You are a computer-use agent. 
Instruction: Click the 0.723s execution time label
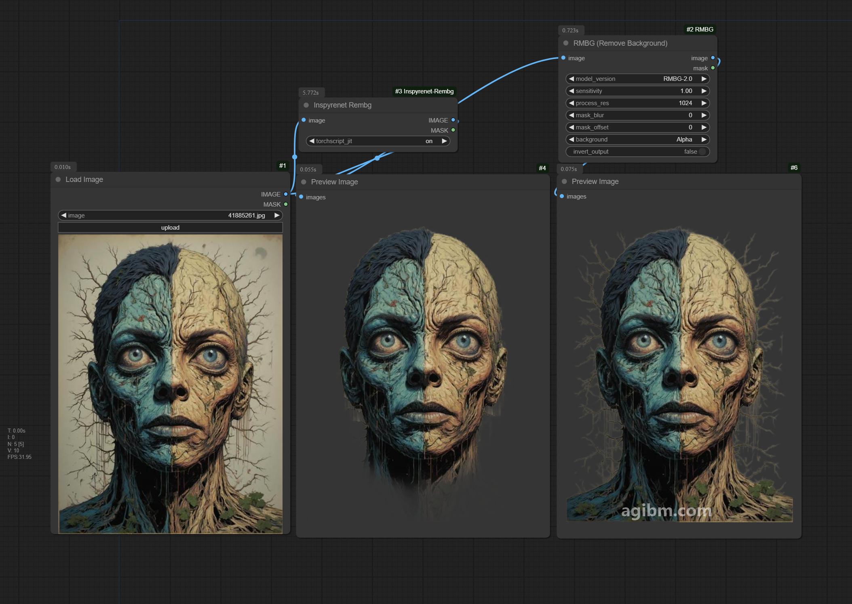pos(570,30)
